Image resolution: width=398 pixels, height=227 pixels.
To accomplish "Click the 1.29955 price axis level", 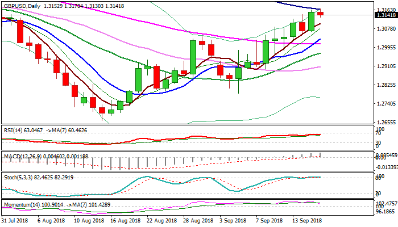I will pos(386,48).
